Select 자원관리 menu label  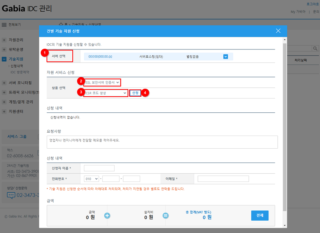16,40
